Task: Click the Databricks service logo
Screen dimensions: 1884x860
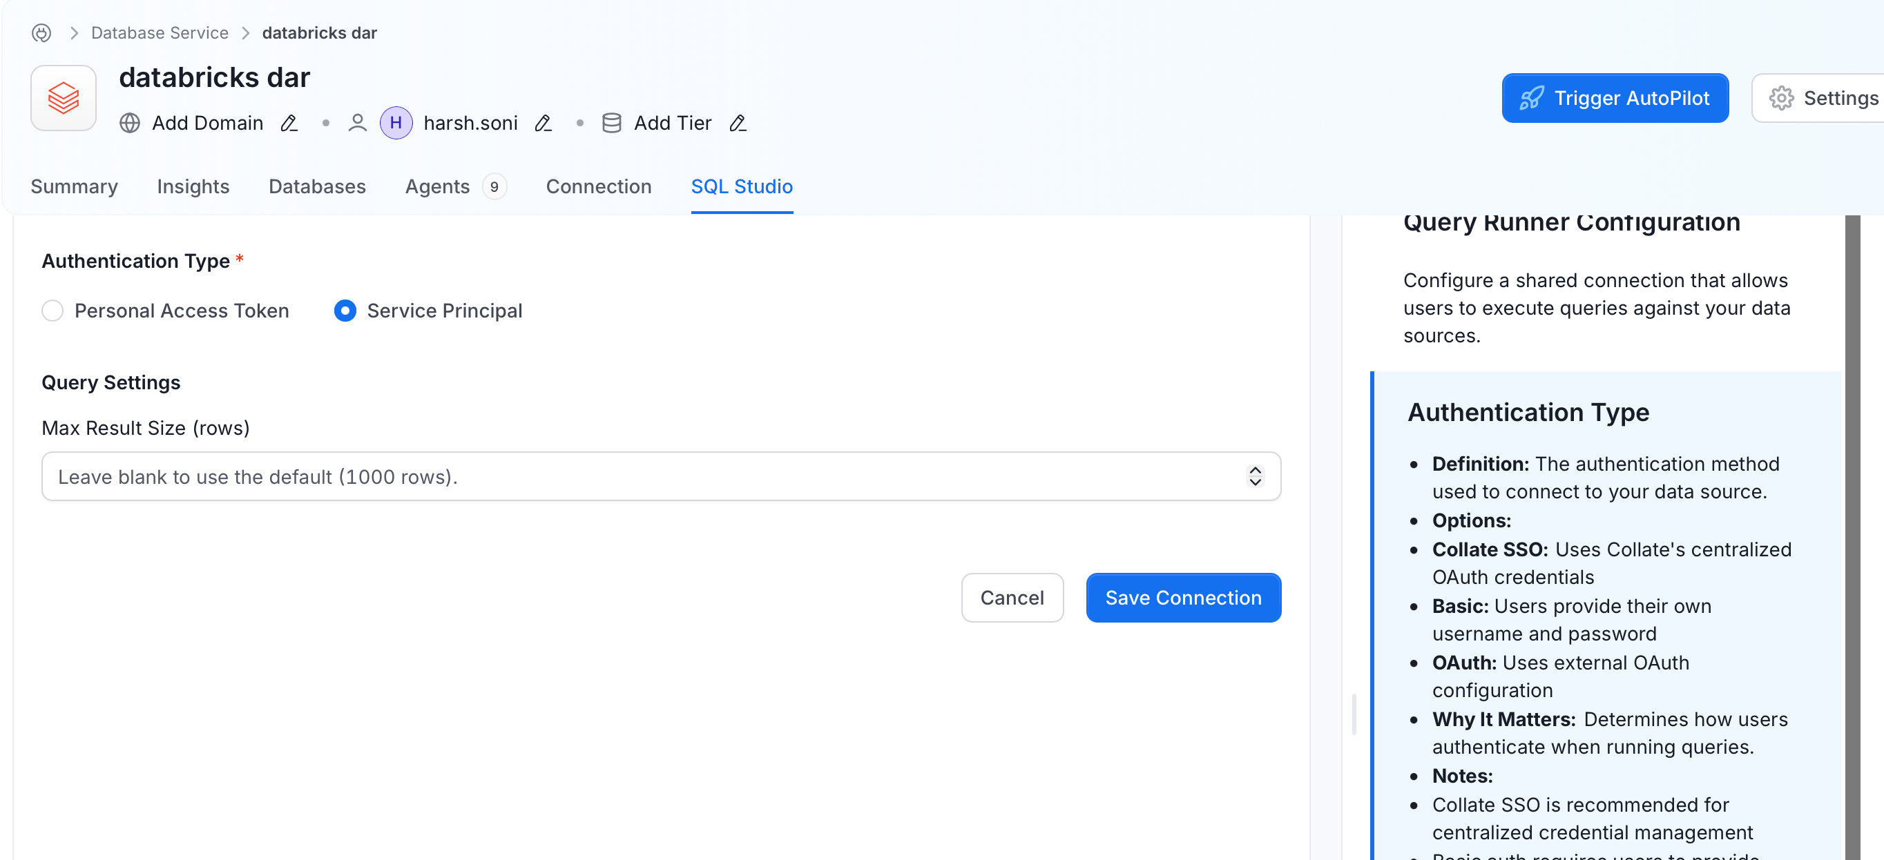Action: (x=64, y=98)
